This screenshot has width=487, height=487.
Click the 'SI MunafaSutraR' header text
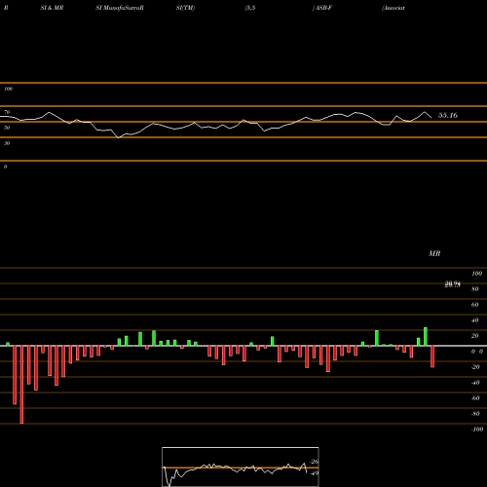coord(120,8)
